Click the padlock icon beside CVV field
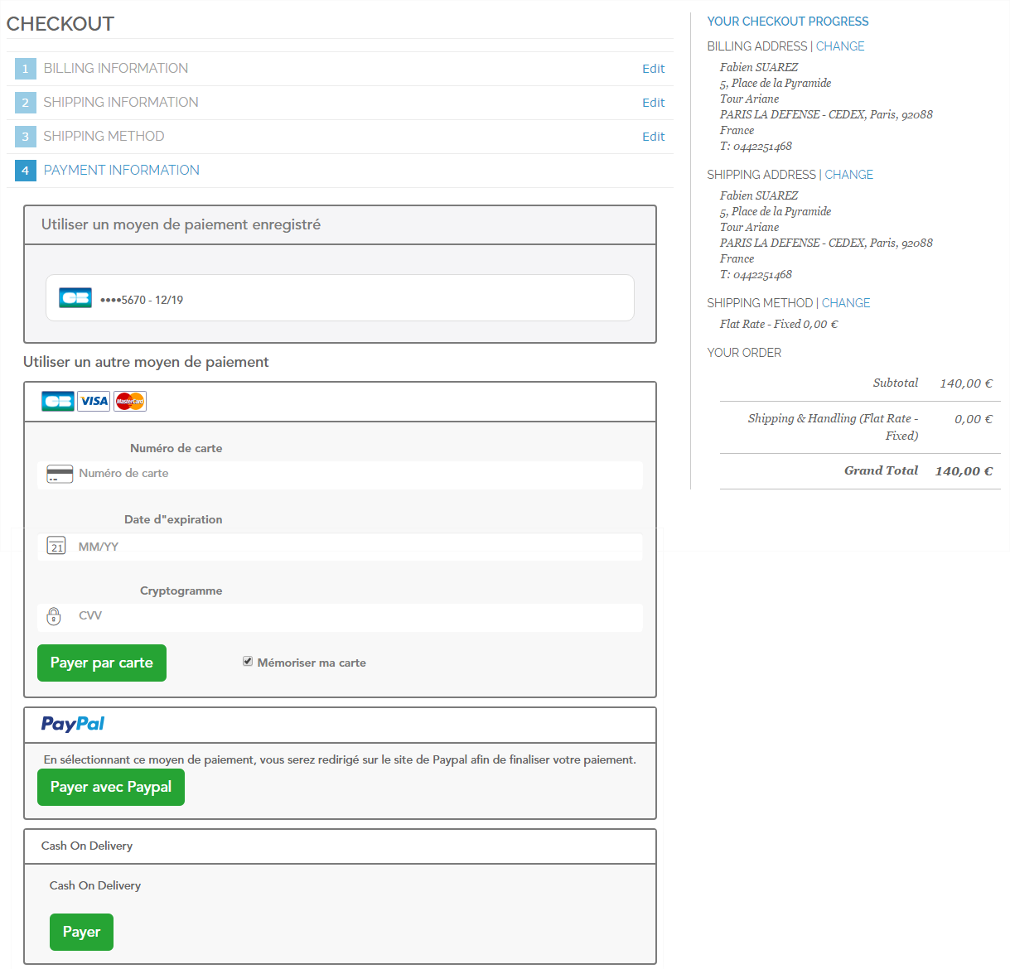This screenshot has width=1010, height=969. tap(54, 616)
